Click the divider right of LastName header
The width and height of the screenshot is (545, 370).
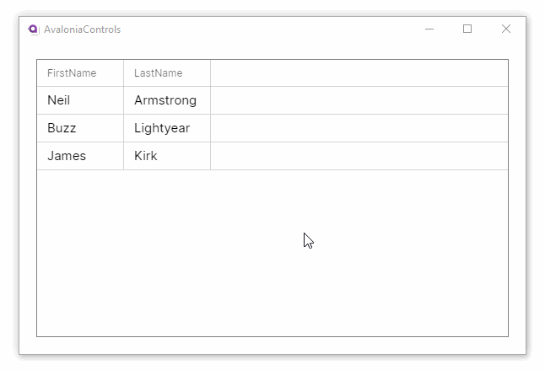(x=210, y=73)
